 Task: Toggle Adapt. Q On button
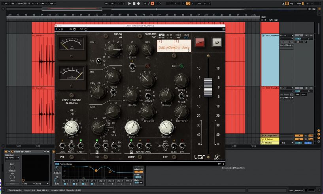click(x=139, y=171)
